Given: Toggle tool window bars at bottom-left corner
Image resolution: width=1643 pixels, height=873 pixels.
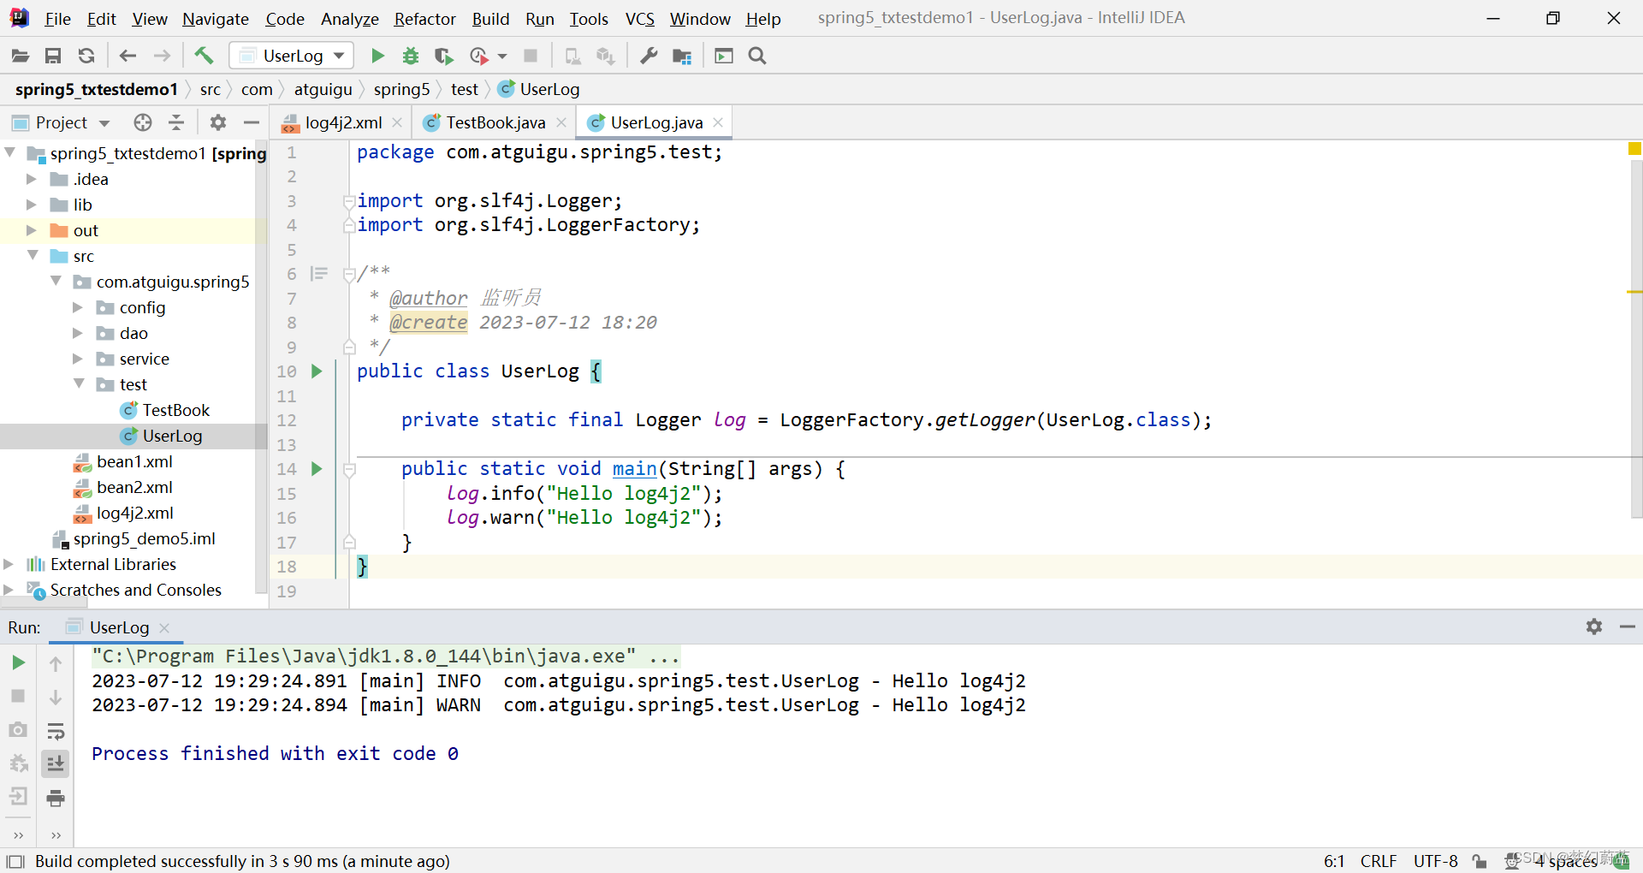Looking at the screenshot, I should pos(15,861).
